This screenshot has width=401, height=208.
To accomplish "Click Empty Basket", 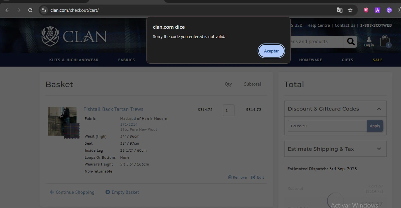I will tap(122, 192).
